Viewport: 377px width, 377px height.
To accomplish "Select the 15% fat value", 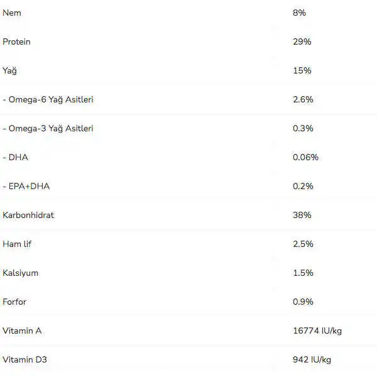I will click(x=302, y=70).
